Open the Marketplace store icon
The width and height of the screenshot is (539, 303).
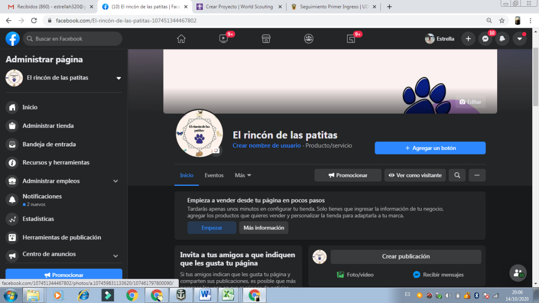point(266,39)
